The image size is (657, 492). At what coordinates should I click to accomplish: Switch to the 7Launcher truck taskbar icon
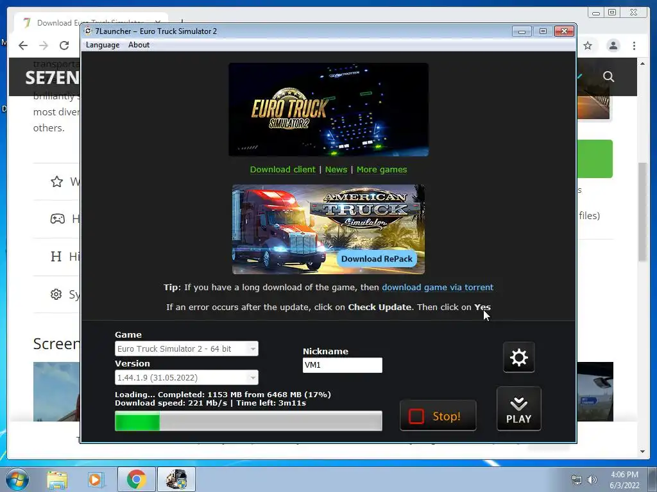[x=176, y=479]
